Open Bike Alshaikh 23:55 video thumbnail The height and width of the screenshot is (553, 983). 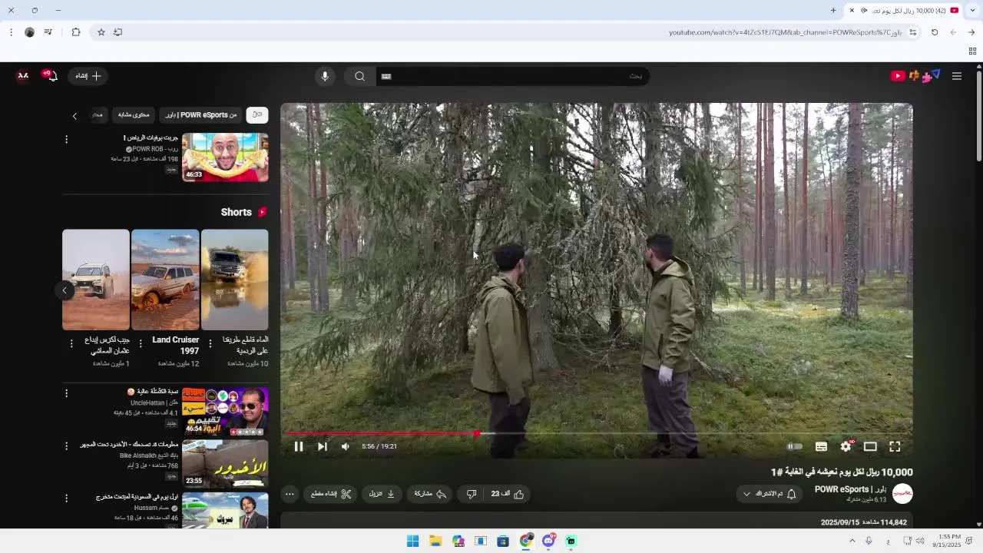point(225,464)
